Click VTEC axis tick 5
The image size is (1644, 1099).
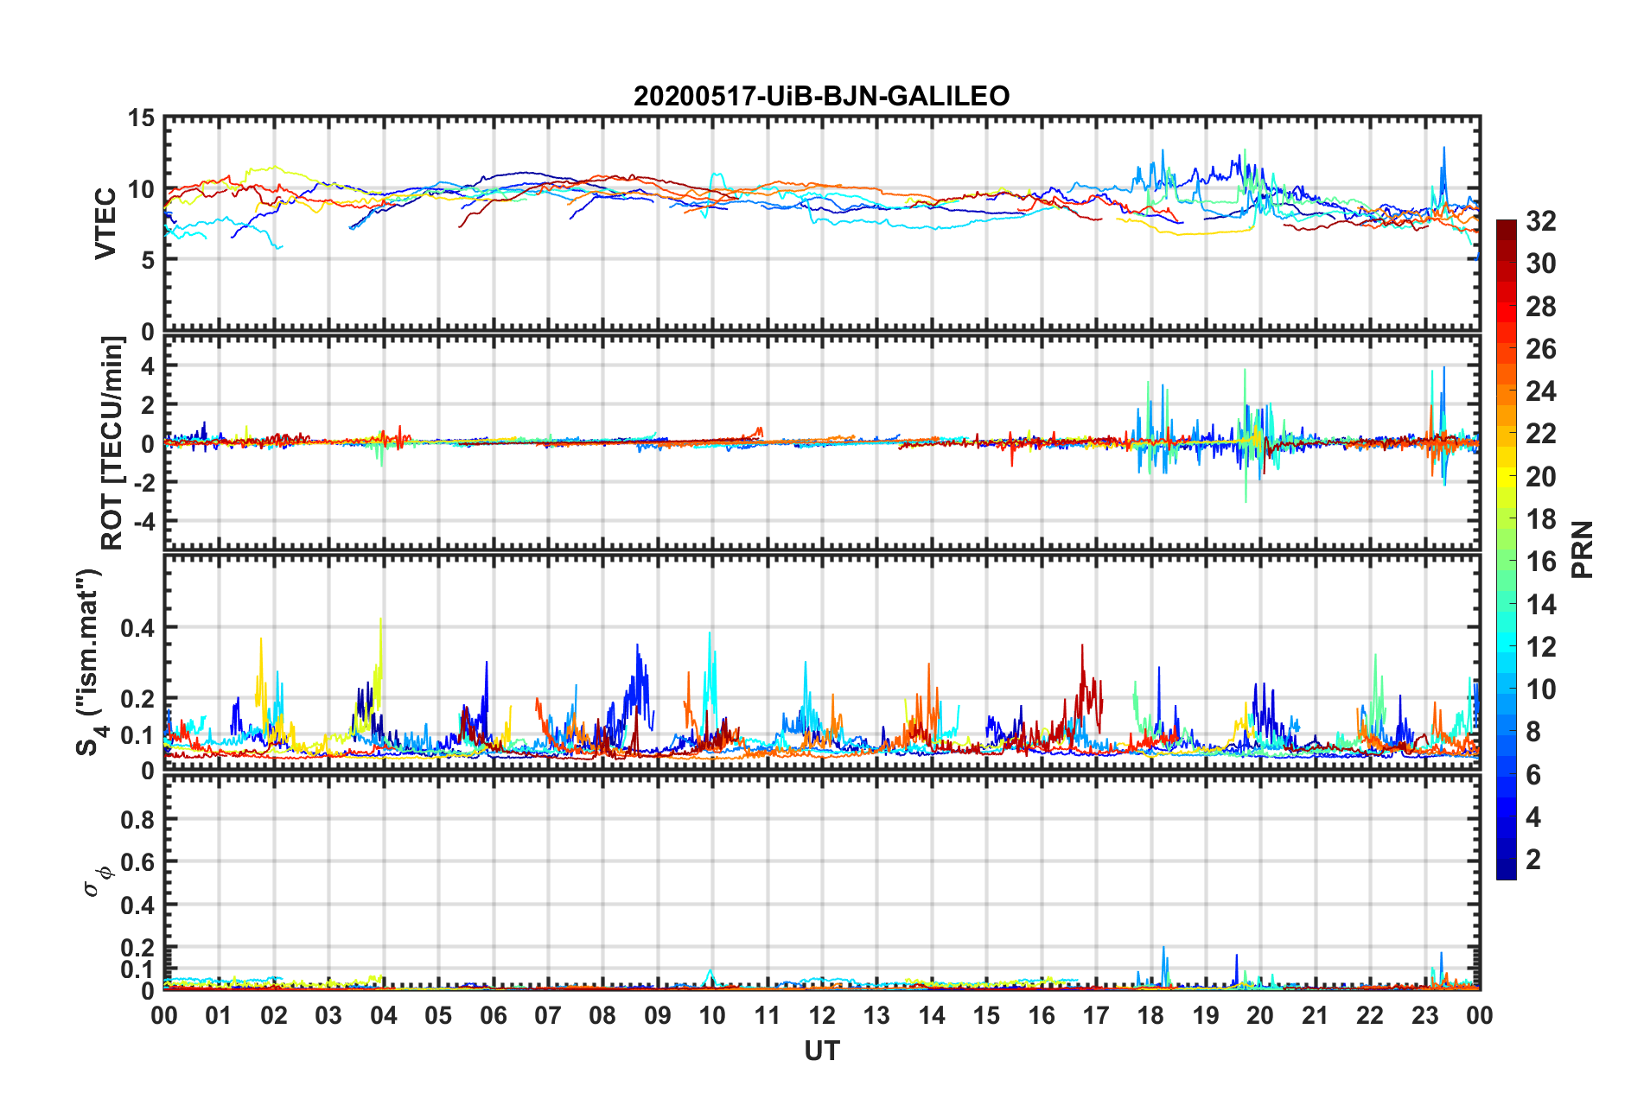pyautogui.click(x=149, y=260)
